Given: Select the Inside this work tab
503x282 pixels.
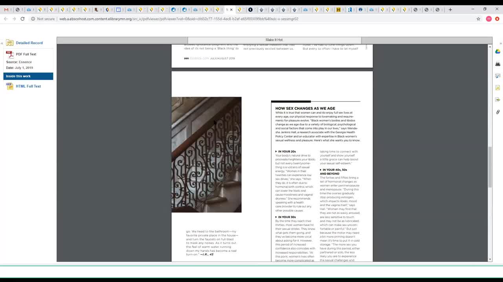Looking at the screenshot, I should click(x=28, y=76).
